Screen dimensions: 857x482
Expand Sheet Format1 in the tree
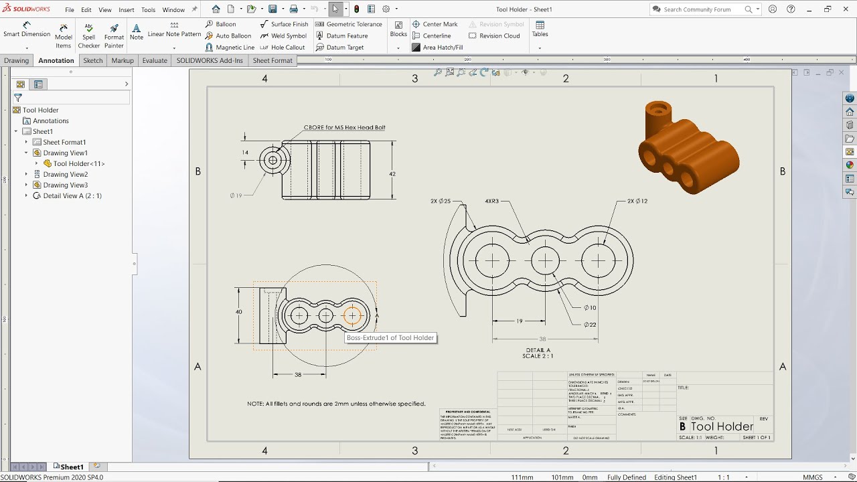click(27, 142)
